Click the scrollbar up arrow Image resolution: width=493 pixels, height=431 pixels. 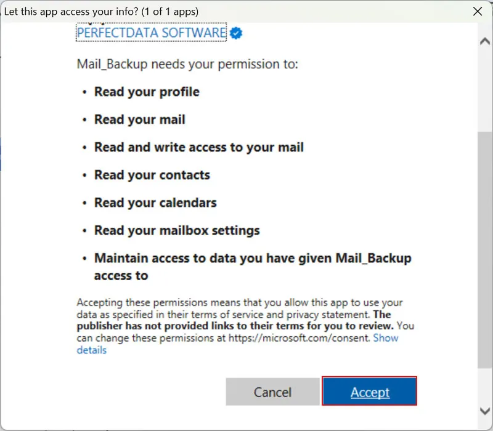485,42
